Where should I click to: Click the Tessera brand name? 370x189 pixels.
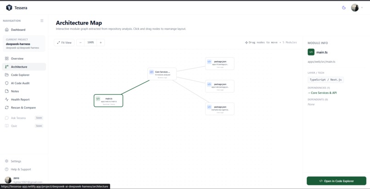[x=21, y=8]
